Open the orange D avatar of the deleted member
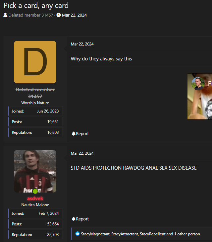This screenshot has width=212, height=242. 35,62
